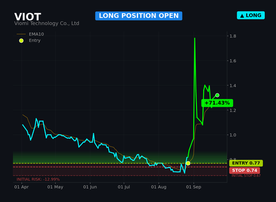This screenshot has width=276, height=202.
Task: Click the 1.2 price axis label
Action: point(233,110)
